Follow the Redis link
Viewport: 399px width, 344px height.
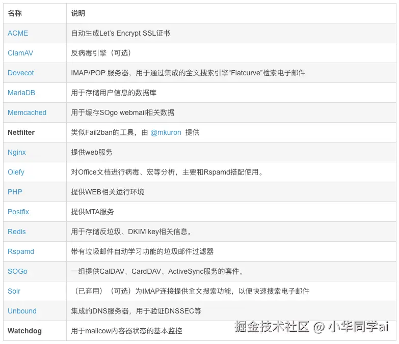tap(17, 232)
